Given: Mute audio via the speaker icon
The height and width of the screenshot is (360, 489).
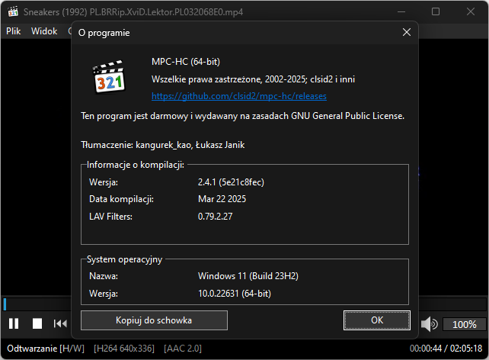Looking at the screenshot, I should point(429,324).
